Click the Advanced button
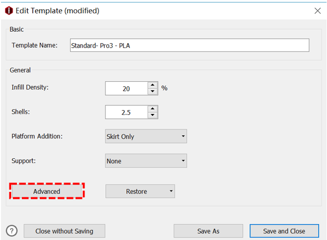 pyautogui.click(x=47, y=191)
